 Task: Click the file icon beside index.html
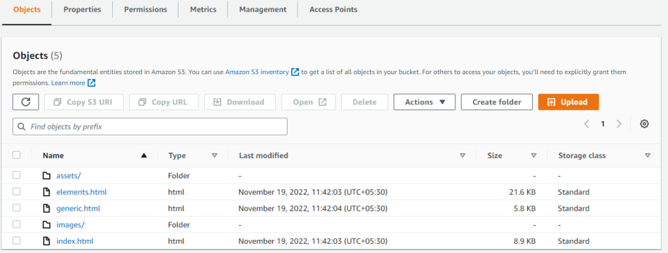[47, 241]
